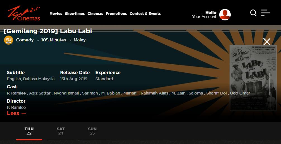Click the Cast heading
281x144 pixels.
[12, 87]
